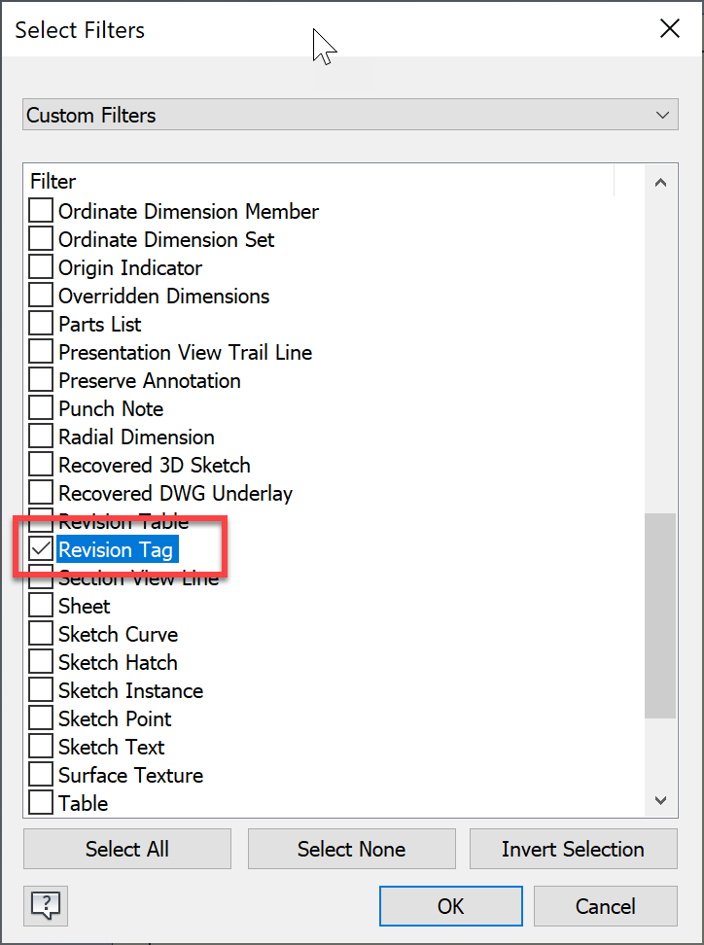The width and height of the screenshot is (704, 945).
Task: Enable the Origin Indicator filter
Action: point(39,267)
